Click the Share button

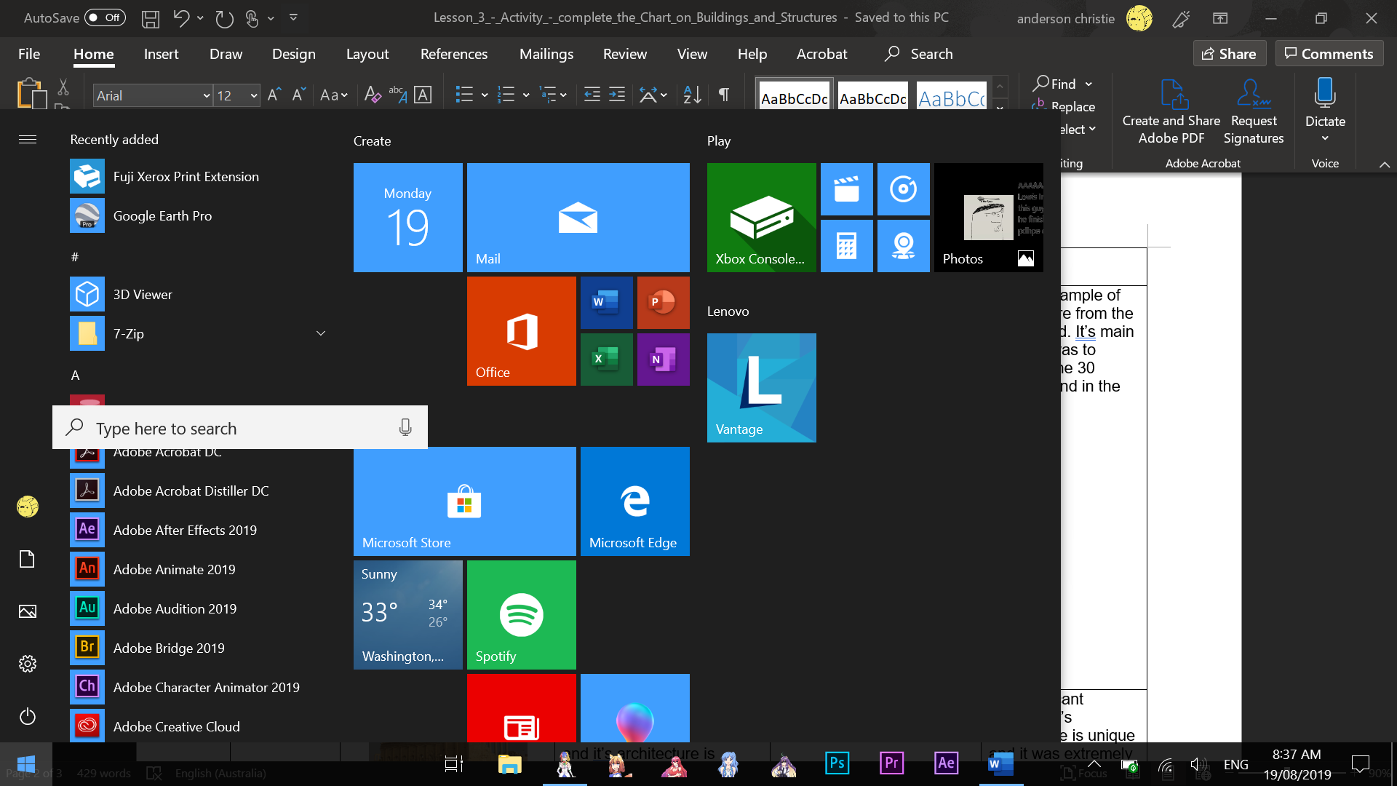1229,53
